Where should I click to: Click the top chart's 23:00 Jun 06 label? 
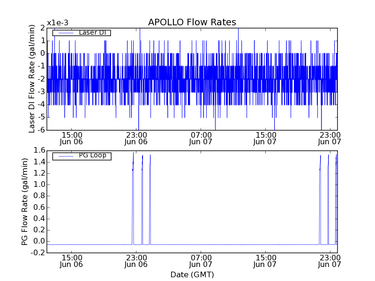click(136, 138)
